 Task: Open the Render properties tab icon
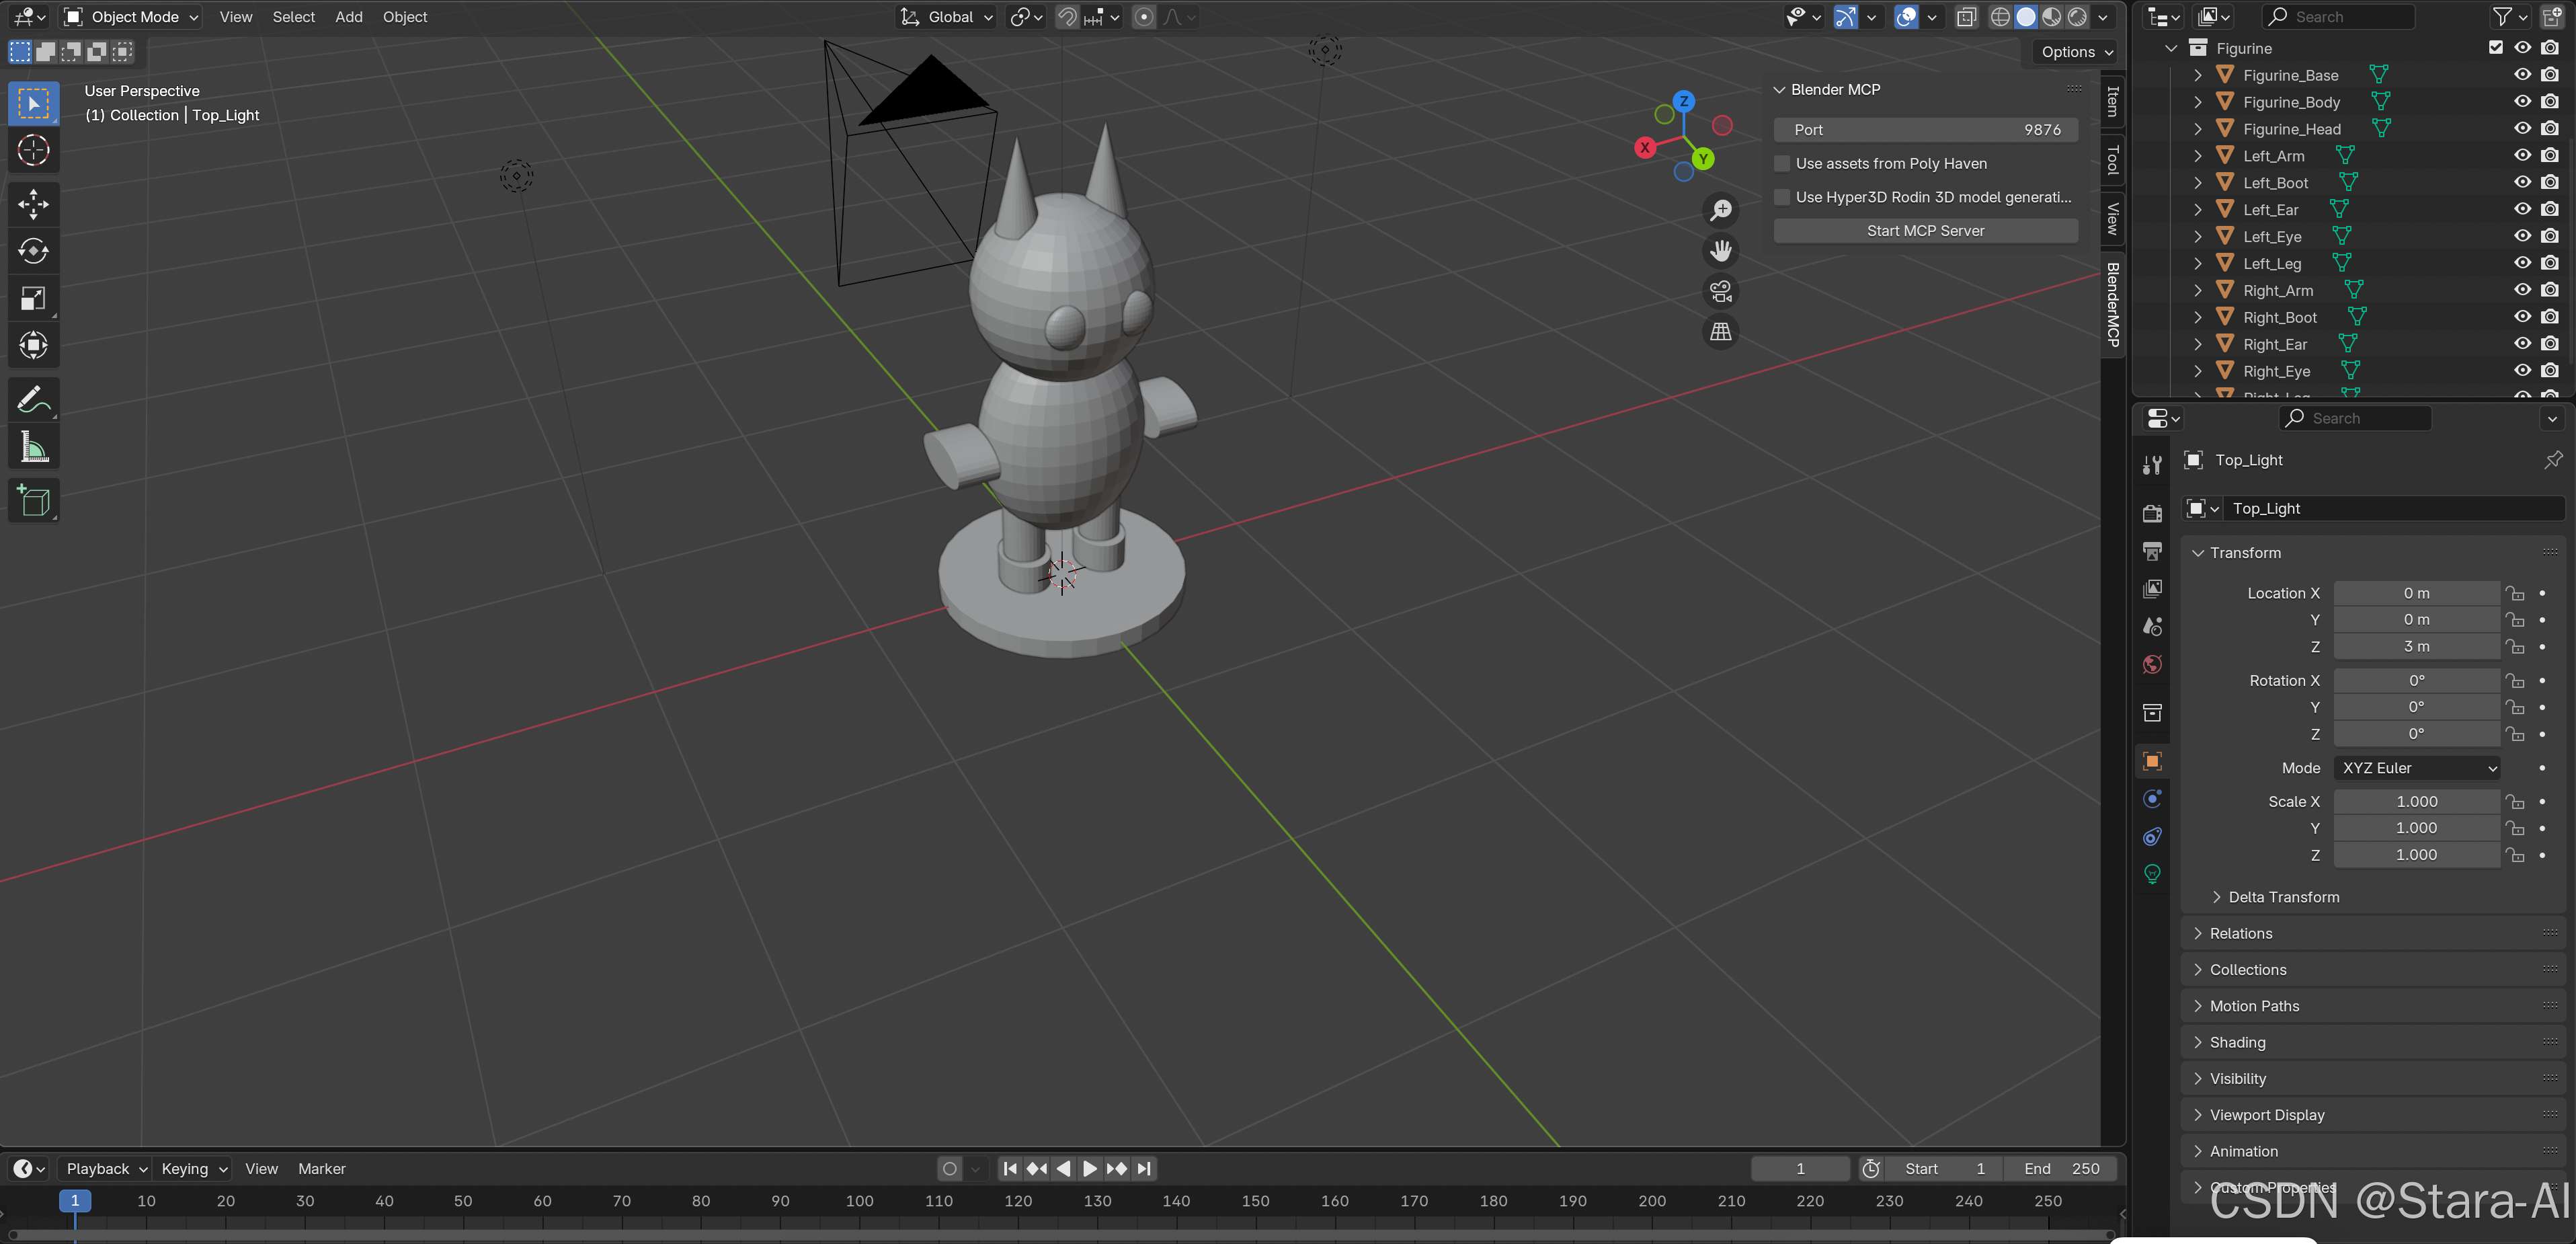tap(2153, 513)
